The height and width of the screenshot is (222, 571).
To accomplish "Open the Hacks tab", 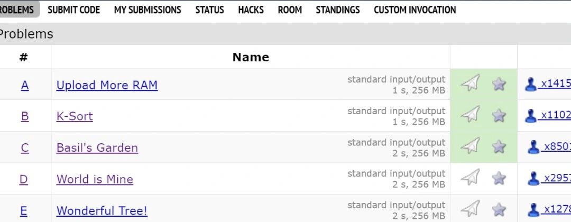I will pyautogui.click(x=251, y=10).
